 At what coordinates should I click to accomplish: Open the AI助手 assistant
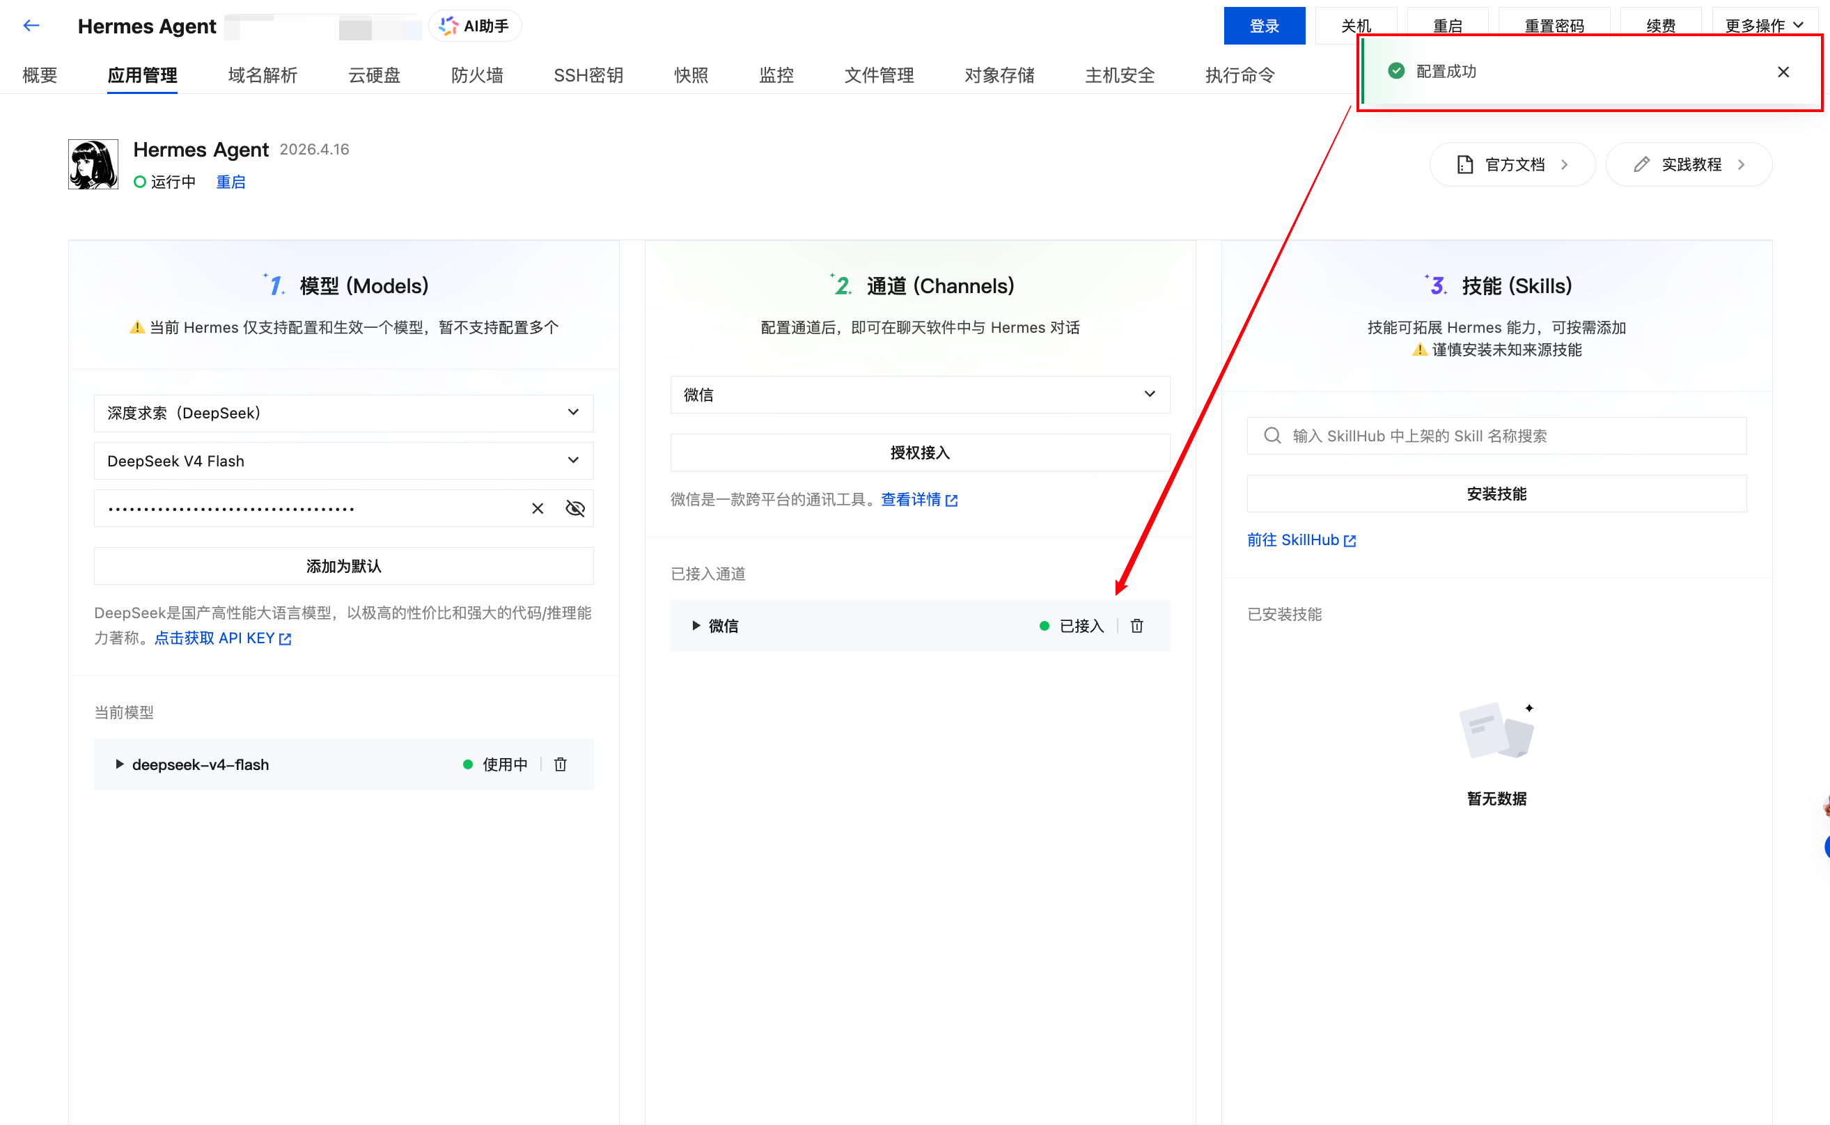point(475,26)
